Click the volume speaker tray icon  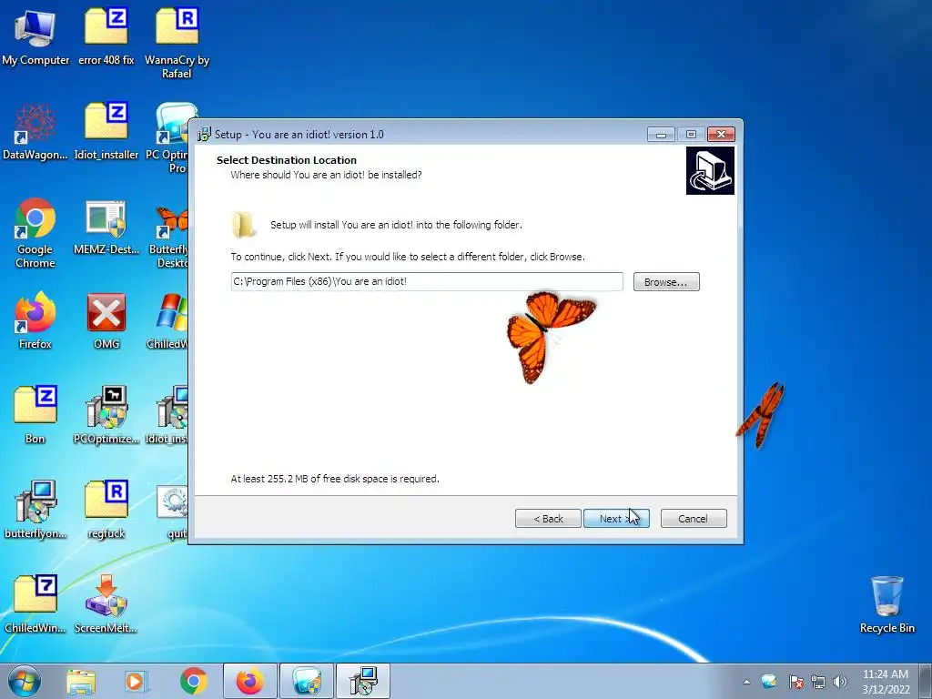point(840,682)
